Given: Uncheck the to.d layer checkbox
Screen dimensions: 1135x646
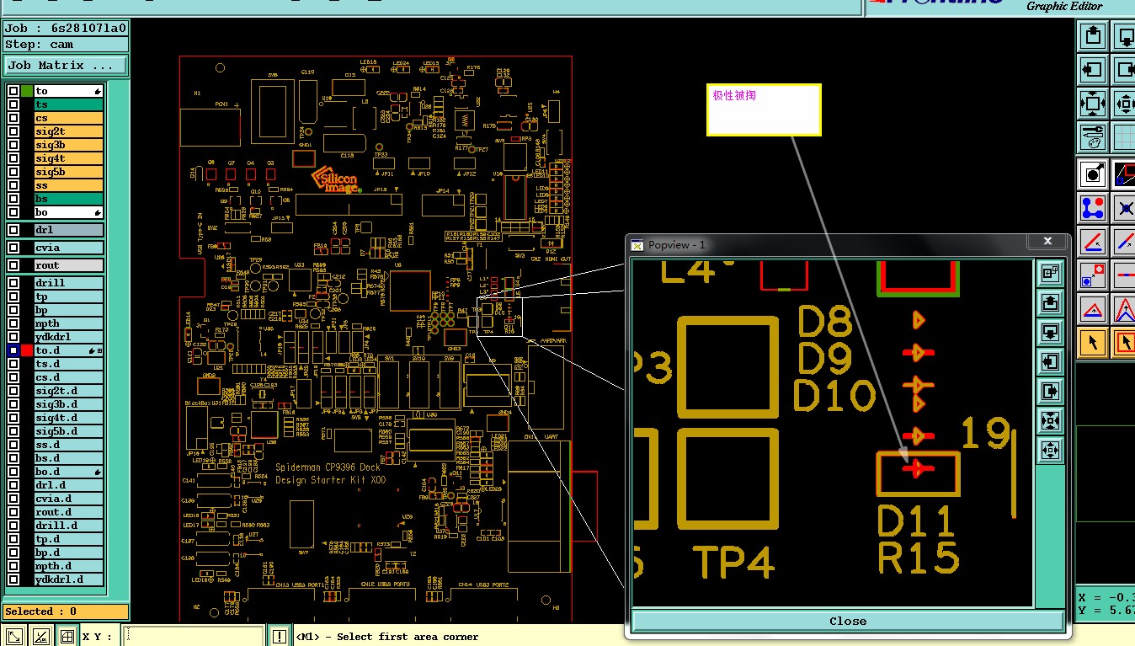Looking at the screenshot, I should click(13, 350).
